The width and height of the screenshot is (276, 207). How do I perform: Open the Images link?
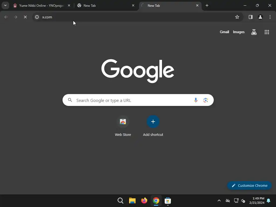tap(239, 32)
